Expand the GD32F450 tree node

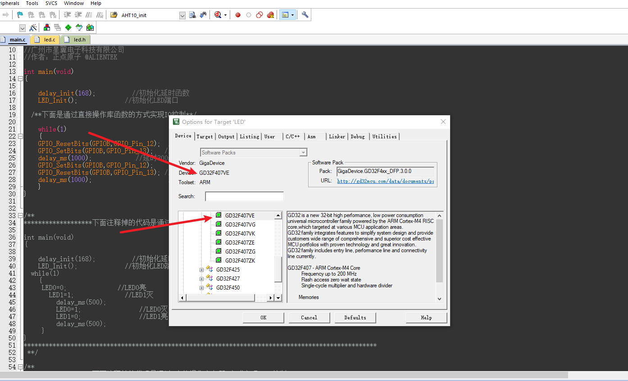(x=201, y=288)
